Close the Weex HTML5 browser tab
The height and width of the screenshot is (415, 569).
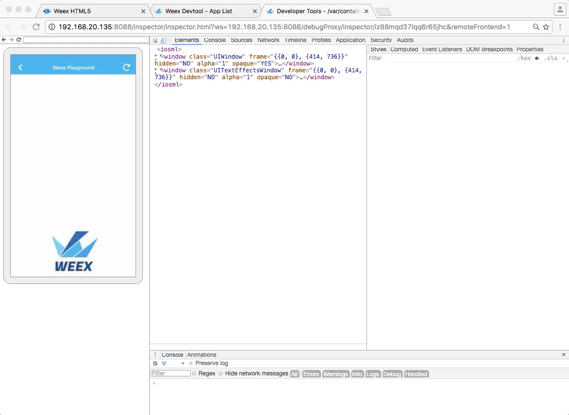[x=143, y=11]
